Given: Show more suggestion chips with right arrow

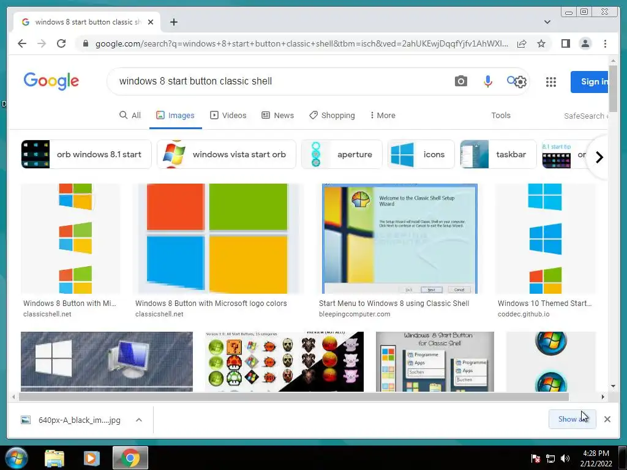Looking at the screenshot, I should pos(599,157).
